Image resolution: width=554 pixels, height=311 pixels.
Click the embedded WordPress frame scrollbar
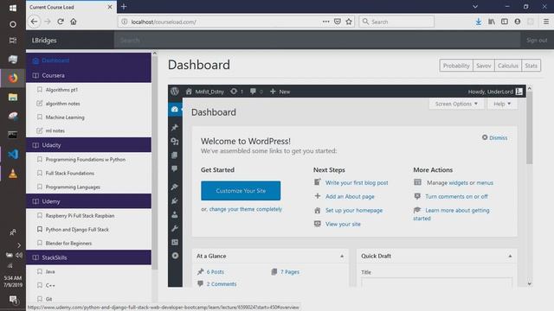[x=529, y=127]
